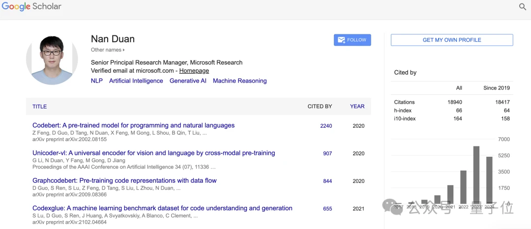The width and height of the screenshot is (531, 229).
Task: Open the Unicoder-vl paper title
Action: (x=153, y=153)
